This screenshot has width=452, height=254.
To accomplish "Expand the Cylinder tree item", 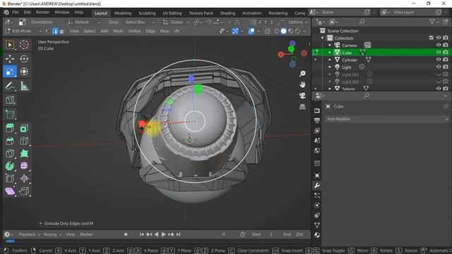I will pyautogui.click(x=330, y=59).
